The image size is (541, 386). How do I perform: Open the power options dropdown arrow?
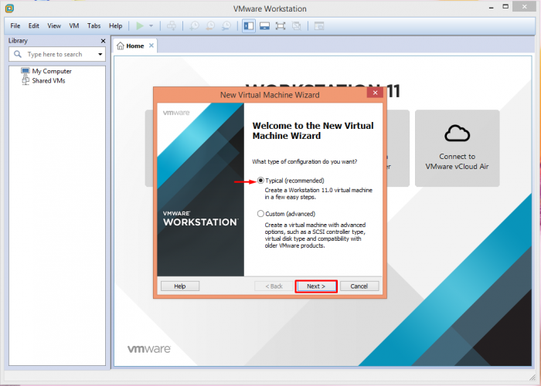[151, 25]
